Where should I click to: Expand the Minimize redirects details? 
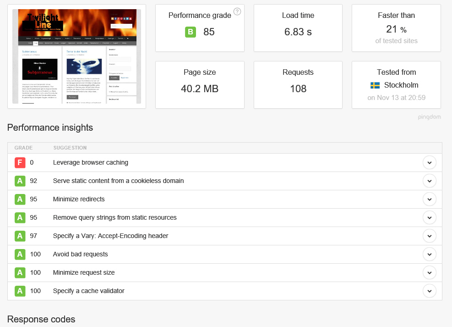(429, 199)
